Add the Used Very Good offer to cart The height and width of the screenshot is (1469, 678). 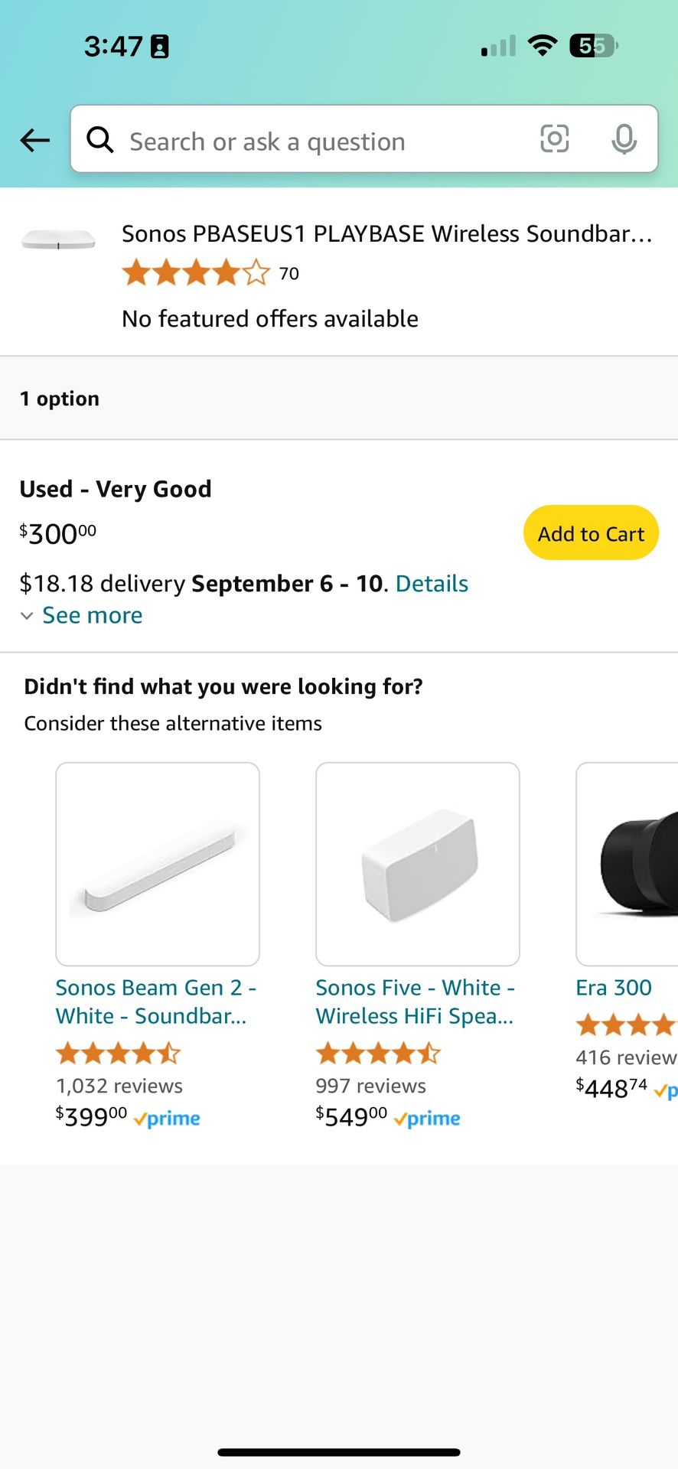tap(591, 533)
